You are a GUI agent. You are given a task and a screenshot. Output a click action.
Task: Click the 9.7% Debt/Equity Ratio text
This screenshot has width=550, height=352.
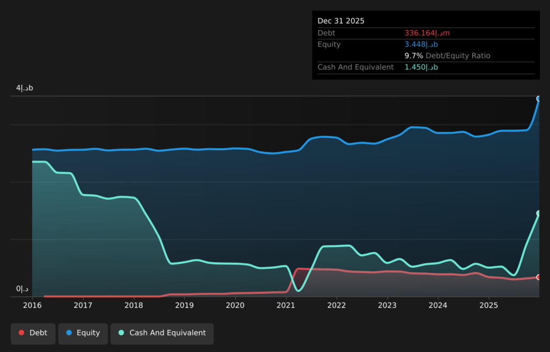click(447, 56)
